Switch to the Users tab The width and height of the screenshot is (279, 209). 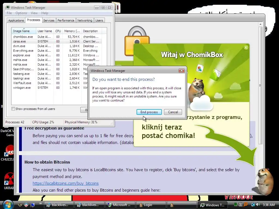[x=99, y=20]
